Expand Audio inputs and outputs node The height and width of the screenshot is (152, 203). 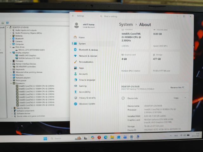pos(10,30)
